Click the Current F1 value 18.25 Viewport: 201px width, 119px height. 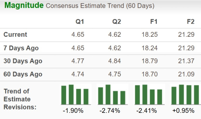coord(149,34)
